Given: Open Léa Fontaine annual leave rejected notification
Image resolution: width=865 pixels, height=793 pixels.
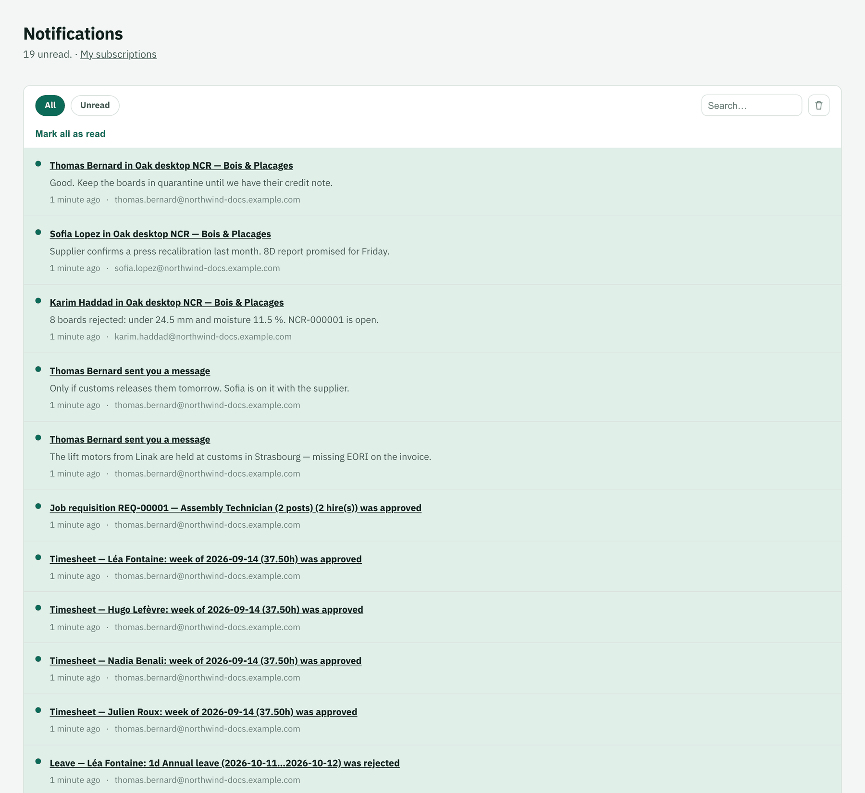Looking at the screenshot, I should point(224,763).
